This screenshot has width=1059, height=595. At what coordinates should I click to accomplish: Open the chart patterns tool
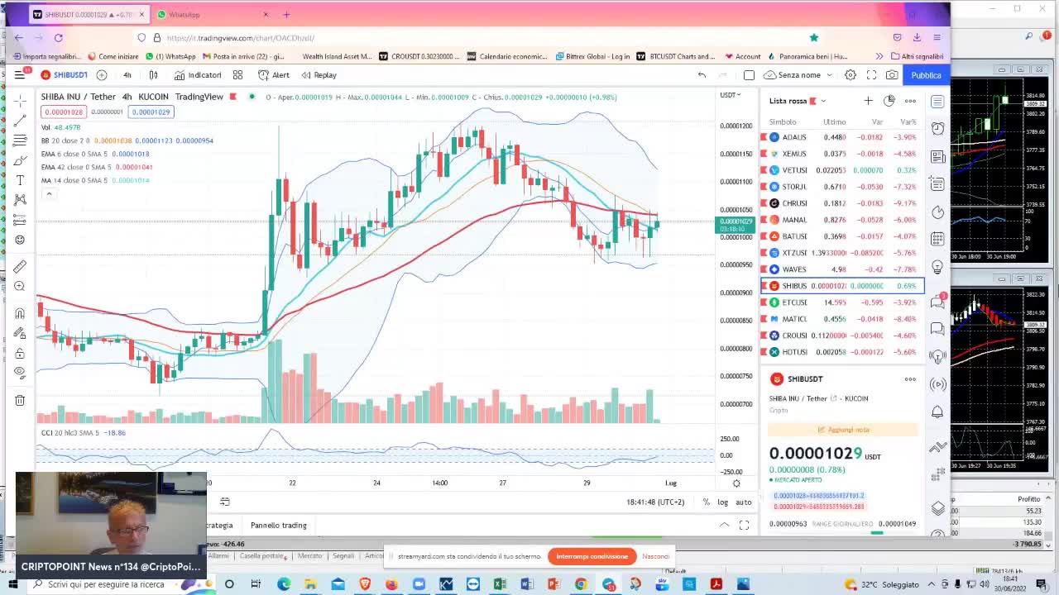pyautogui.click(x=20, y=200)
